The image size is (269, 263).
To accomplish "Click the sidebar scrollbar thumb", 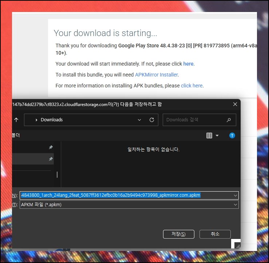I will click(57, 174).
